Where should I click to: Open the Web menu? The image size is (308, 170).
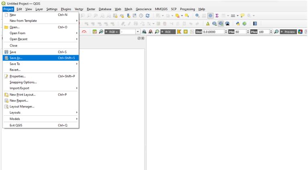[x=118, y=9]
